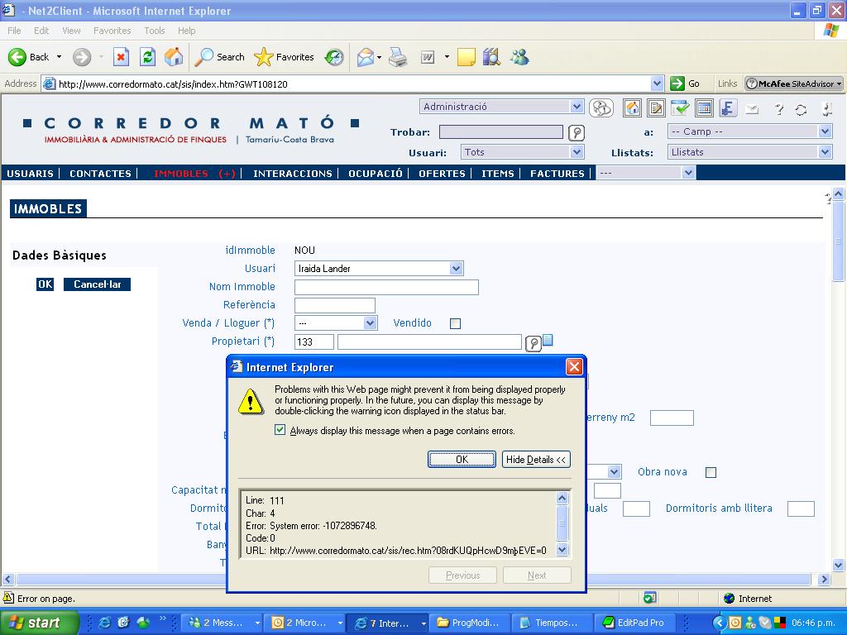Viewport: 847px width, 635px height.
Task: Click the magnifier icon next to Trobar
Action: coord(577,132)
